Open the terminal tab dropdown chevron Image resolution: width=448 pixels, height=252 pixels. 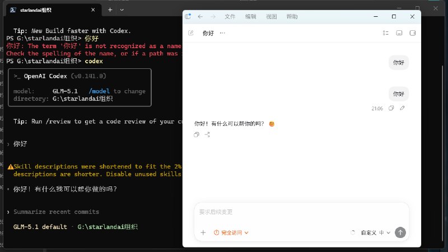(x=122, y=10)
